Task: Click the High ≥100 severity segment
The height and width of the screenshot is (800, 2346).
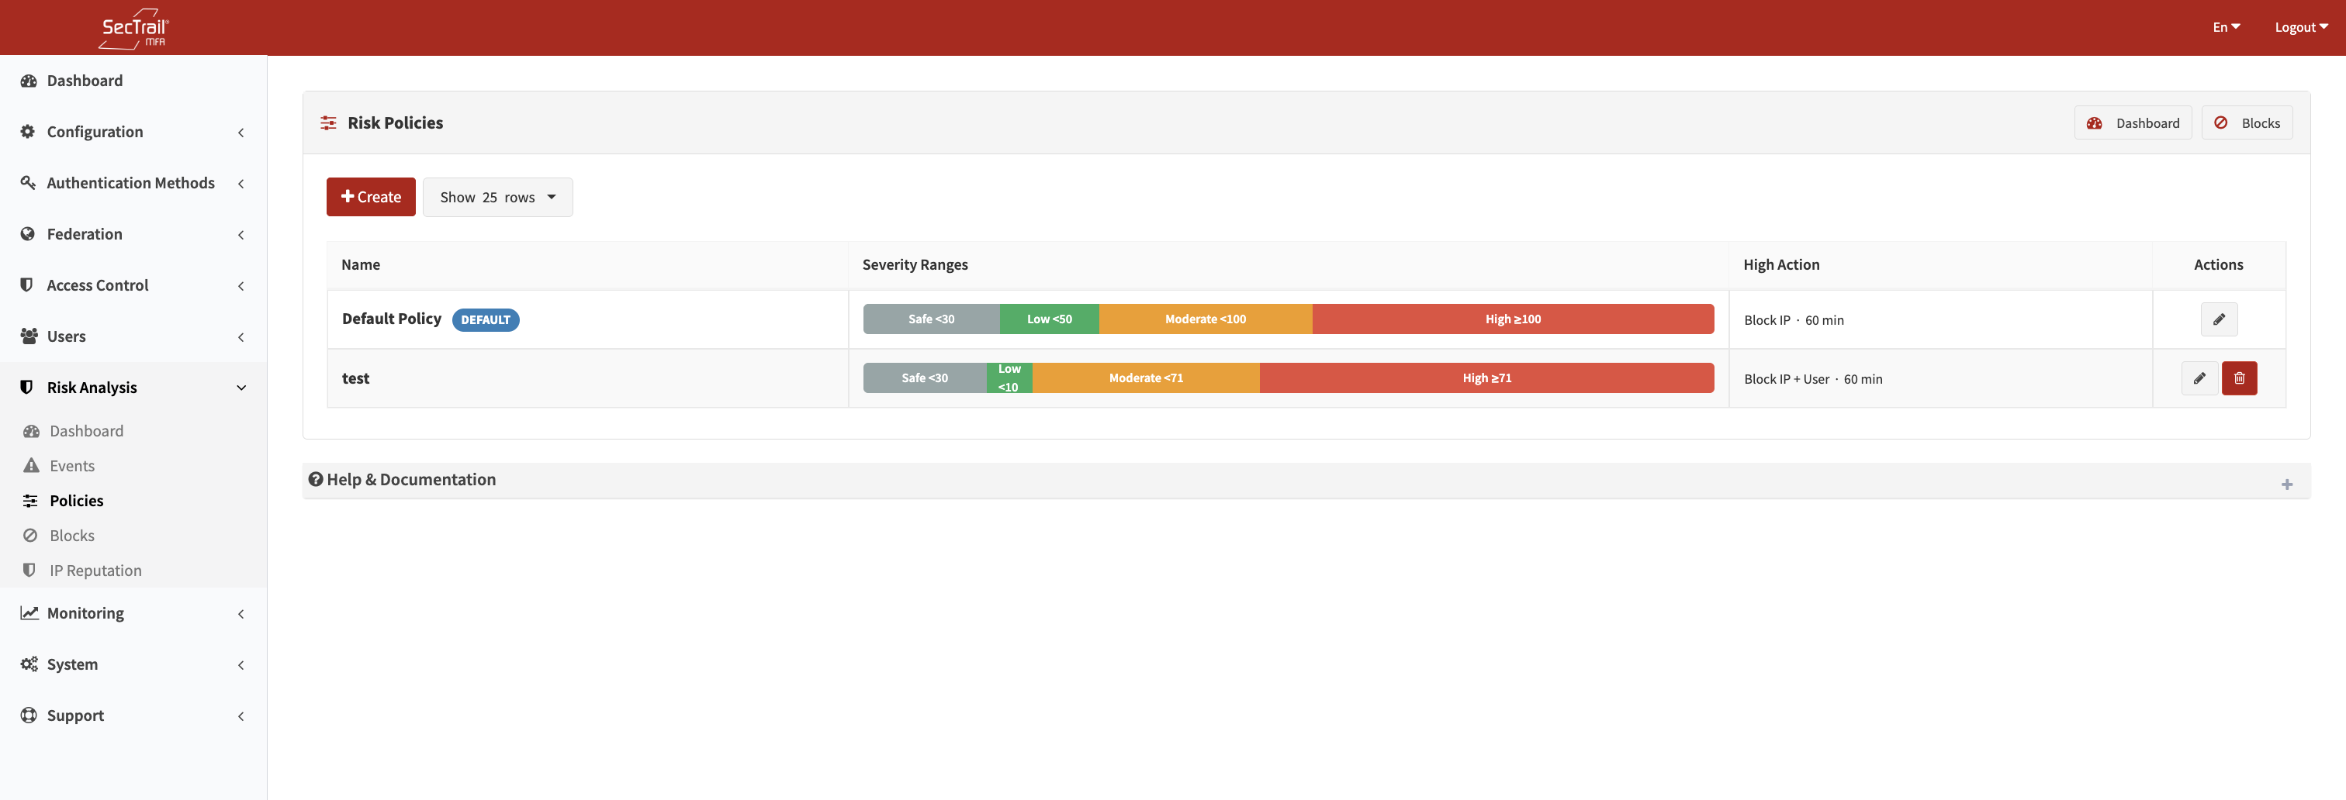Action: coord(1512,319)
